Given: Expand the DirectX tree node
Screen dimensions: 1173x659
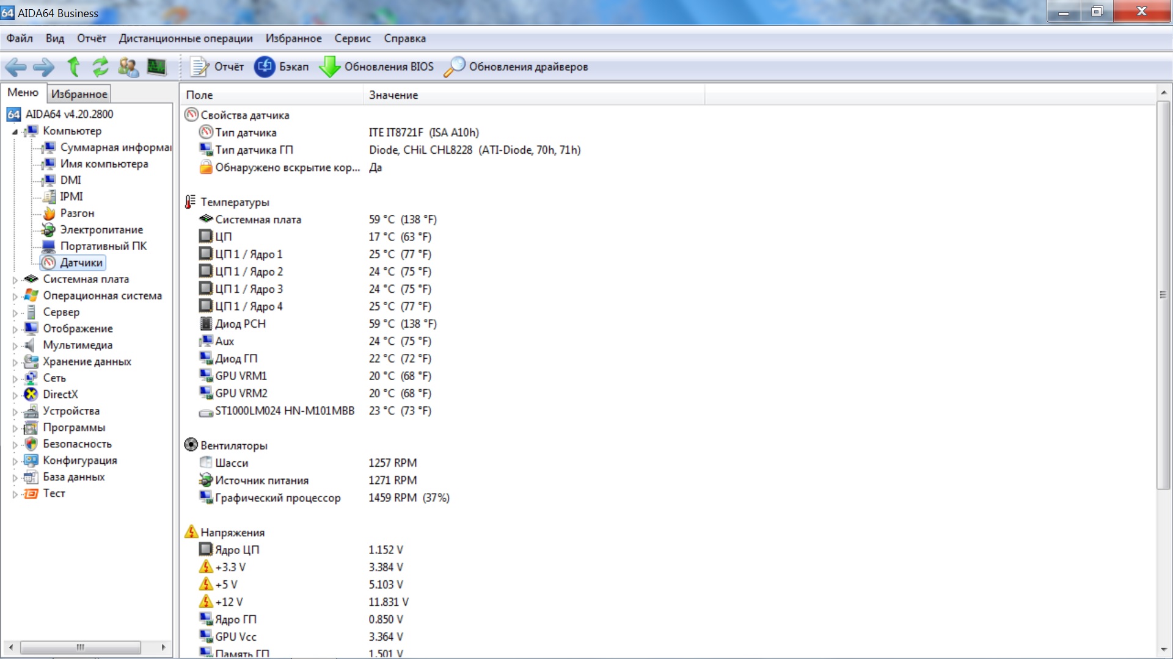Looking at the screenshot, I should [x=15, y=395].
